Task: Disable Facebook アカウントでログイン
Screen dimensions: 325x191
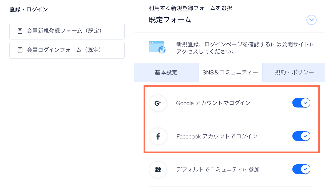Action: coord(301,136)
